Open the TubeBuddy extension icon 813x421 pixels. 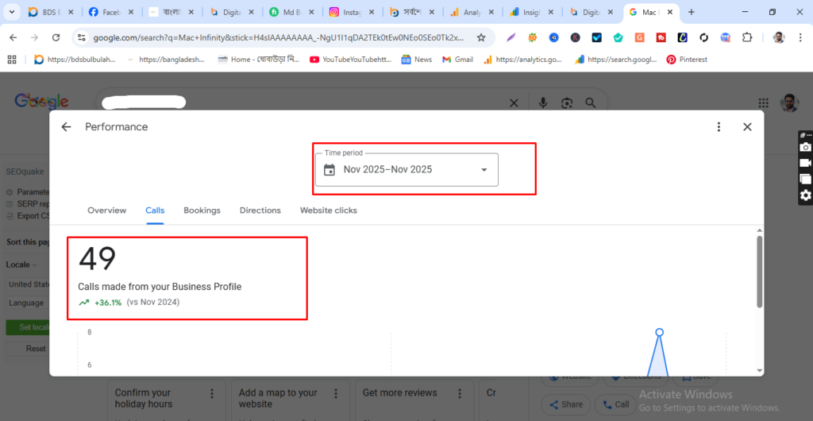pos(661,37)
